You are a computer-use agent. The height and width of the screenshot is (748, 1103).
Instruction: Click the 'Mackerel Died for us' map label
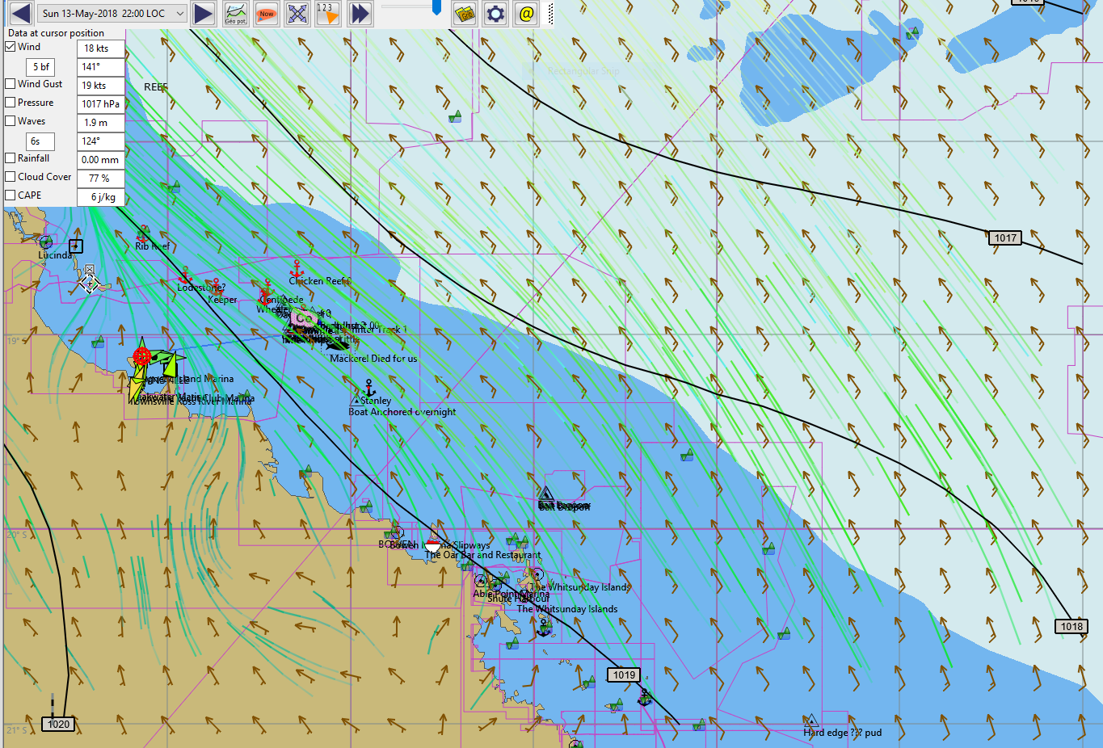tap(373, 359)
